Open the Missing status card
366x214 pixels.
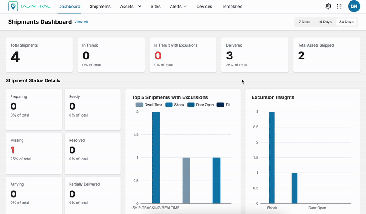coord(34,153)
